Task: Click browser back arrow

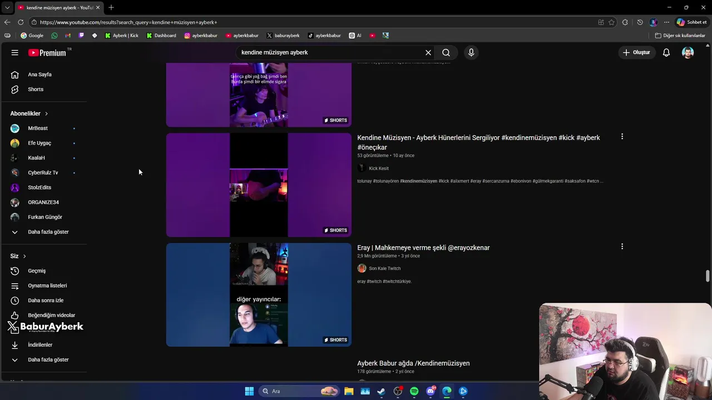Action: point(7,22)
